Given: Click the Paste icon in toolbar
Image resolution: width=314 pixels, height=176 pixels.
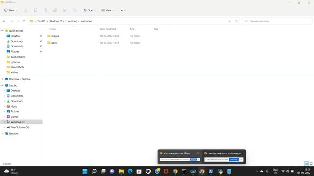Looking at the screenshot, I should (x=45, y=10).
